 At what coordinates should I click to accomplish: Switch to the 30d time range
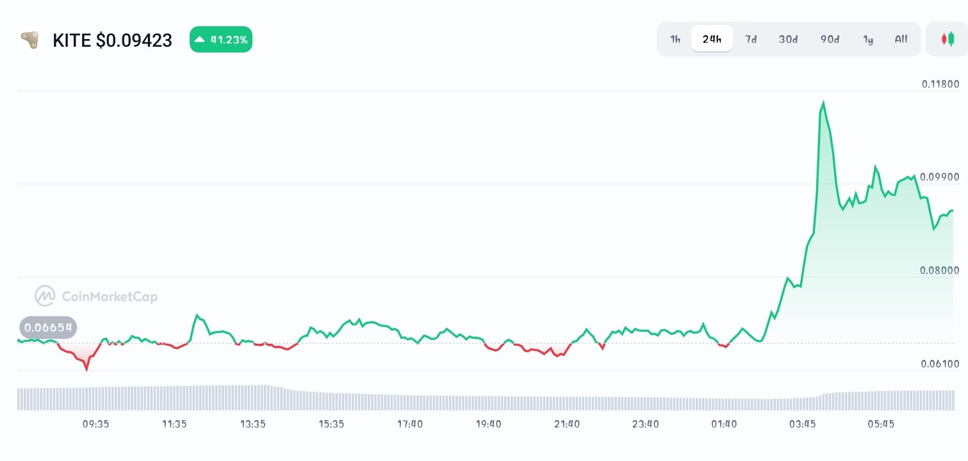coord(788,39)
